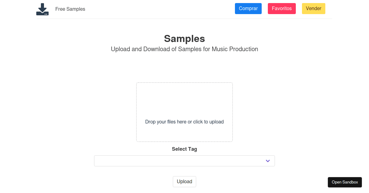This screenshot has width=369, height=193.
Task: Expand tags using the purple chevron arrow
Action: point(268,161)
